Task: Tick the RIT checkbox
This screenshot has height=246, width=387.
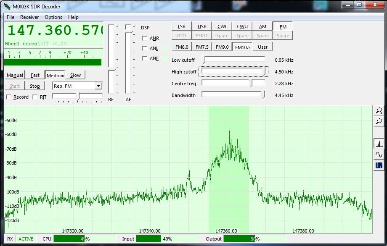Action: click(35, 97)
